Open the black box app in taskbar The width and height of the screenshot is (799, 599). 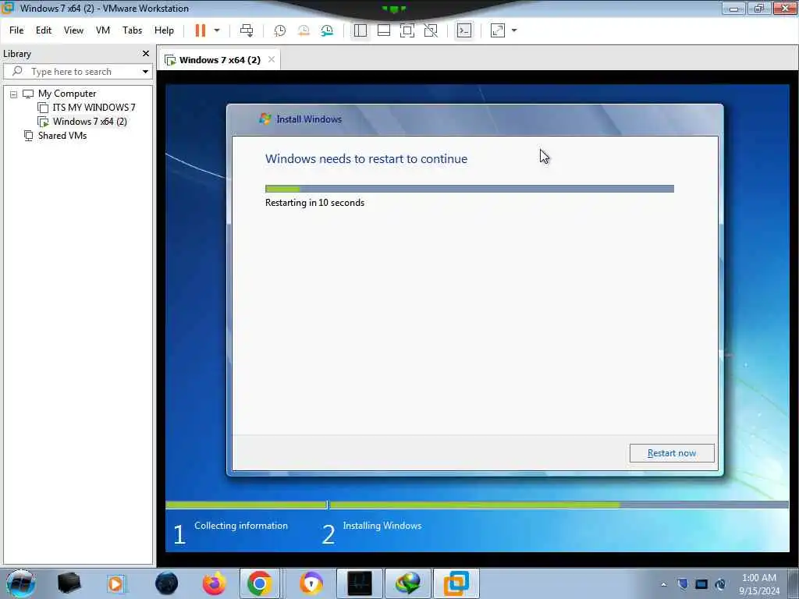coord(69,583)
